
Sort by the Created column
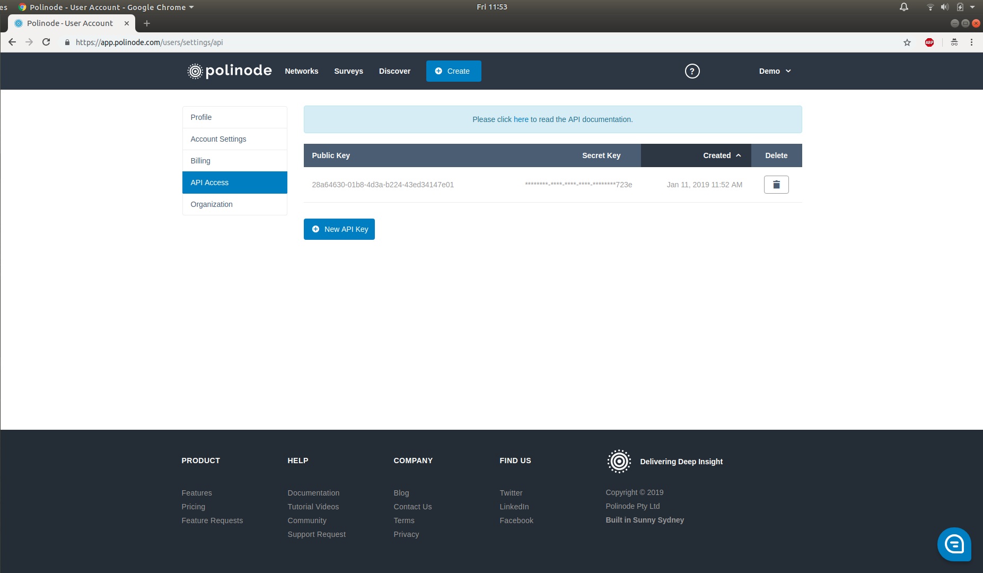(x=696, y=155)
